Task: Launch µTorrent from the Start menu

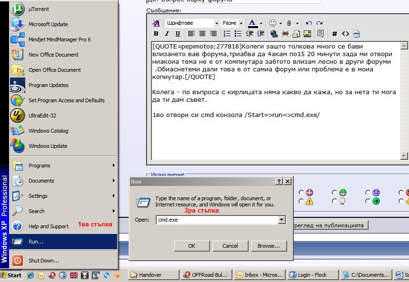Action: (63, 9)
